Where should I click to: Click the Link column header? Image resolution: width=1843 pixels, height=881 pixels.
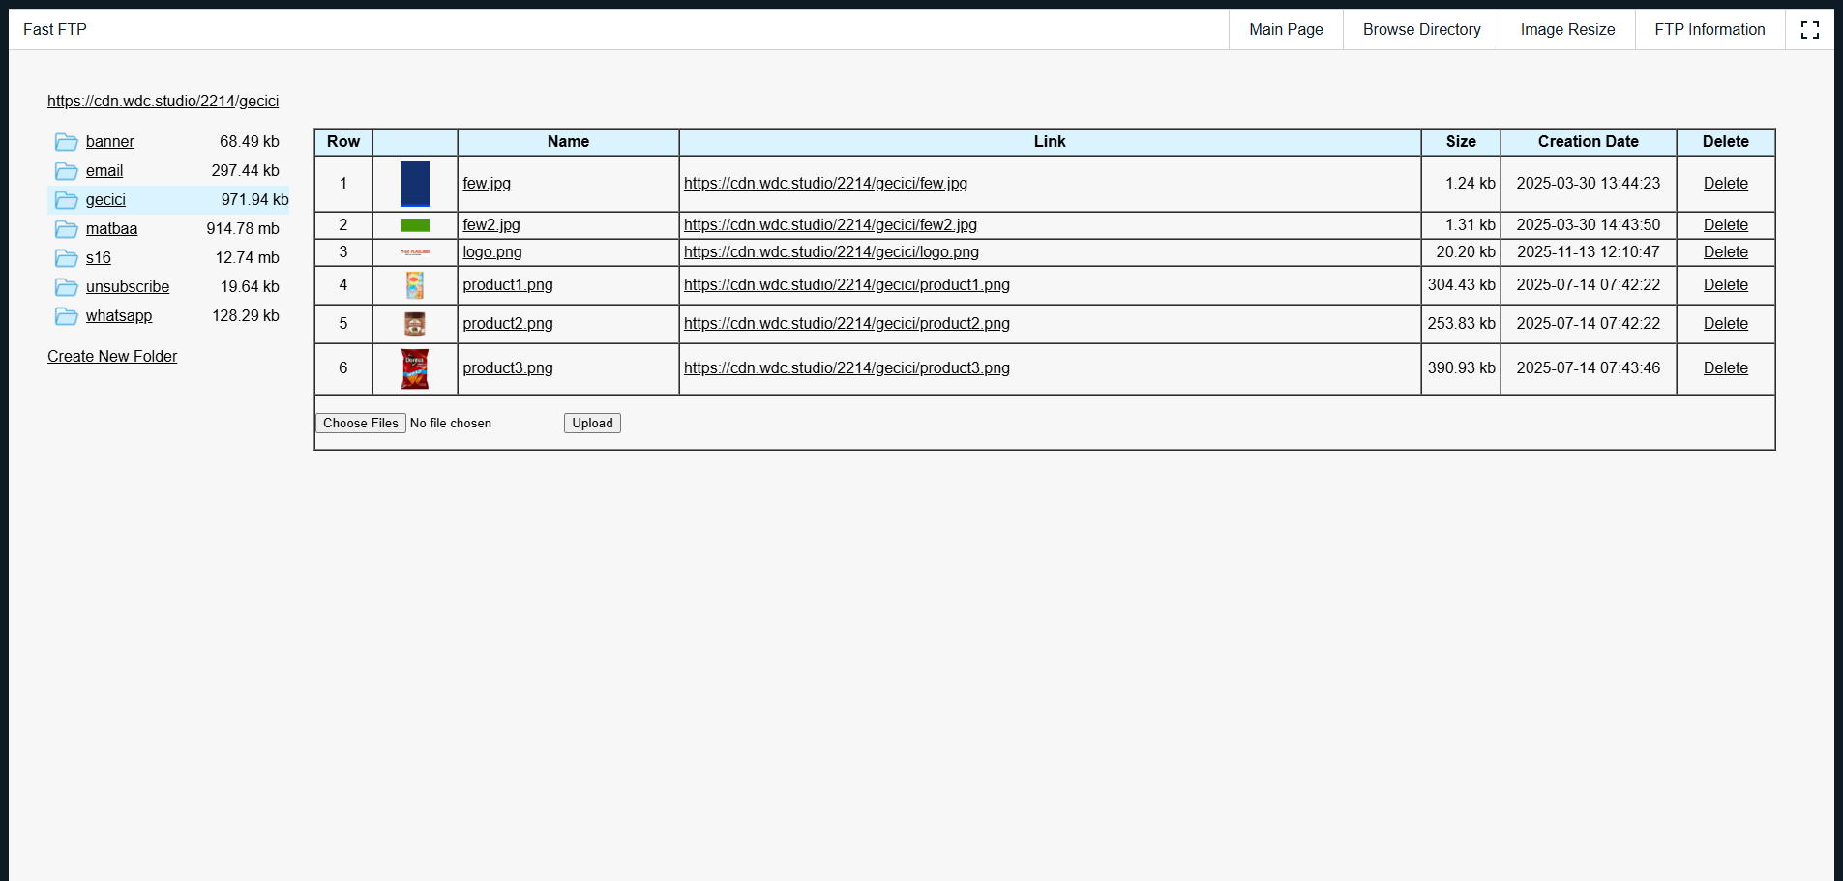(1050, 141)
